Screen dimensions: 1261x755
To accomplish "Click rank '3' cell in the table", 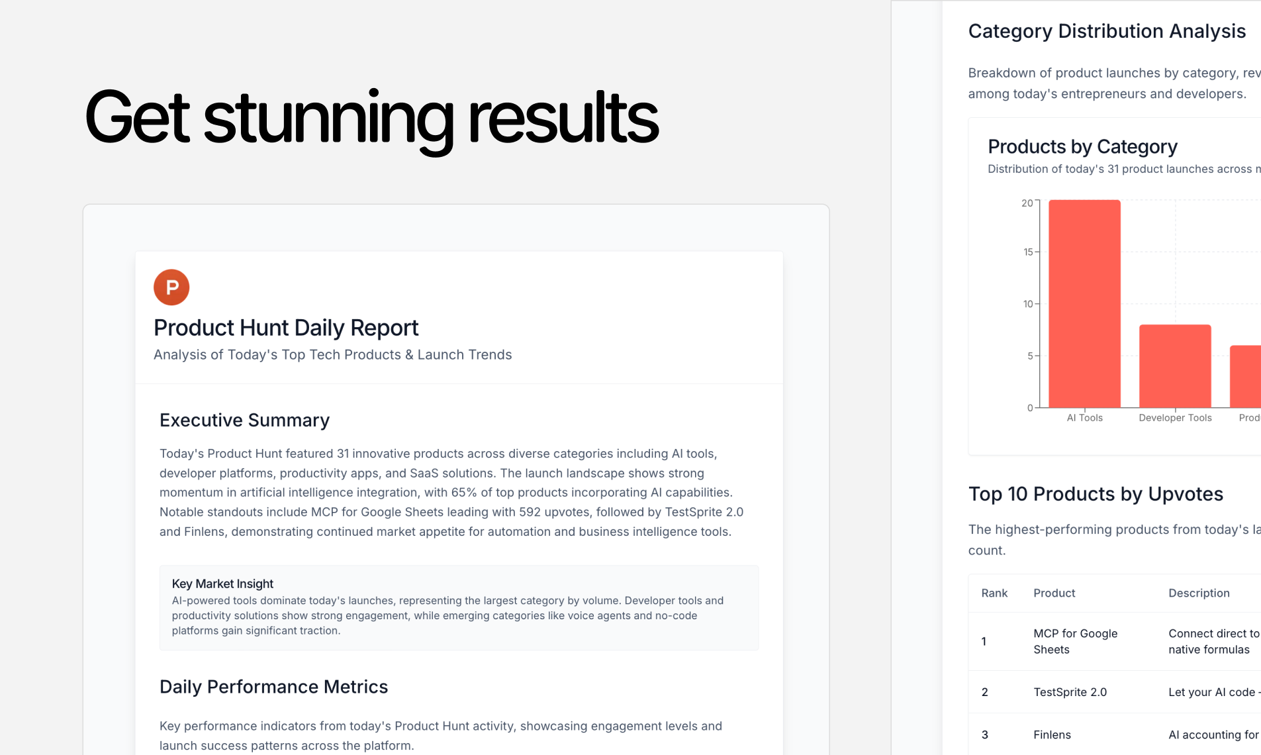I will [984, 734].
